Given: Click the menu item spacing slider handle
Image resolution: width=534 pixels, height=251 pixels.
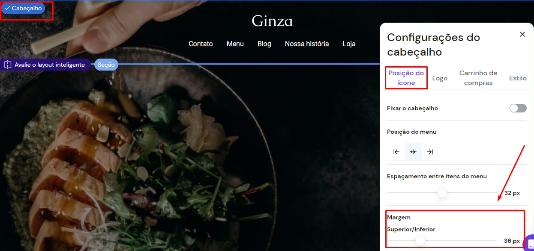Looking at the screenshot, I should pyautogui.click(x=442, y=192).
